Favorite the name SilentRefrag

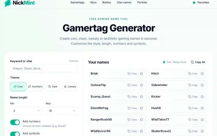[x=141, y=108]
